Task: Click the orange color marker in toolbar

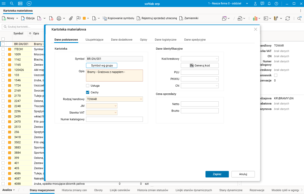Action: click(84, 18)
